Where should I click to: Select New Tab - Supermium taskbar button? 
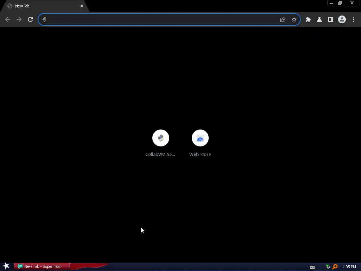pyautogui.click(x=42, y=266)
